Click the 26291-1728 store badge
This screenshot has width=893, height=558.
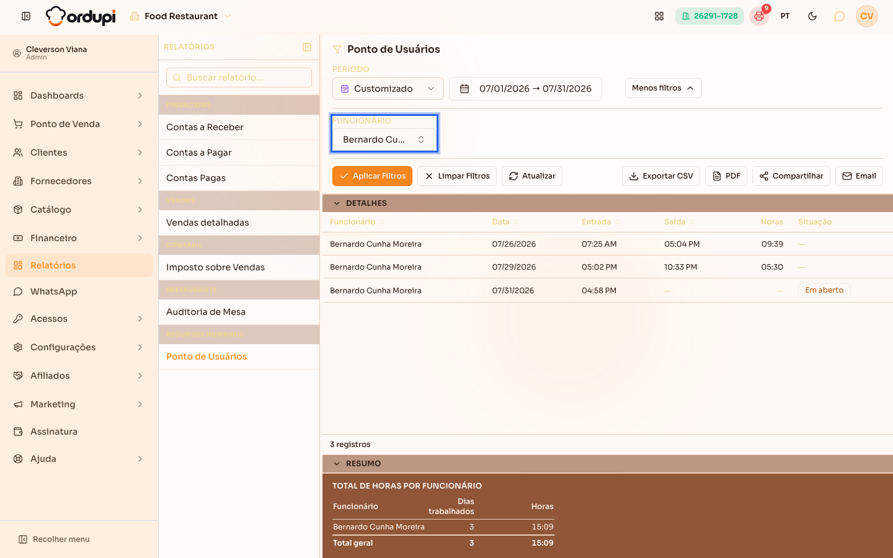[709, 16]
